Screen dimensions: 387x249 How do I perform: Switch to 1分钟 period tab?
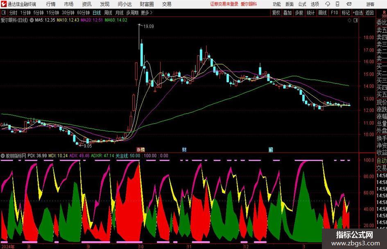click(25, 13)
